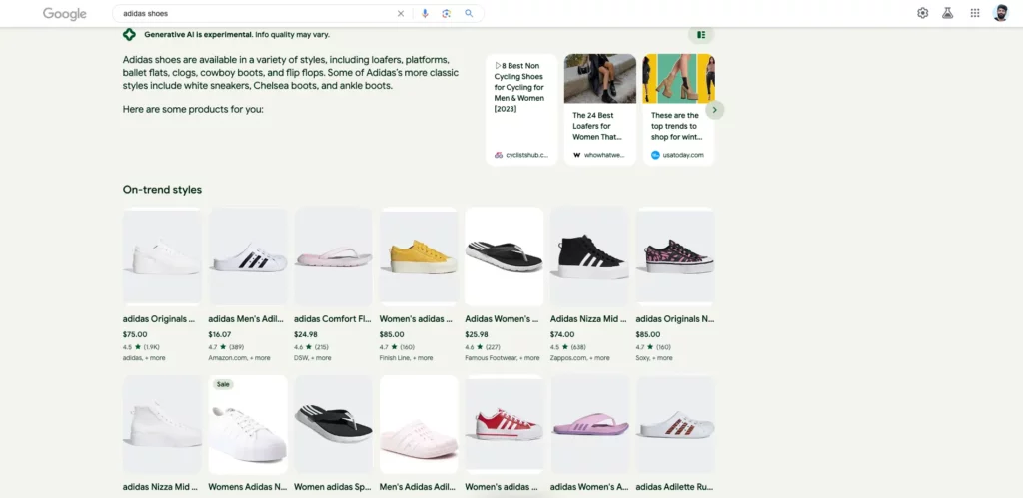The height and width of the screenshot is (498, 1023).
Task: Clear the search box text
Action: [401, 14]
